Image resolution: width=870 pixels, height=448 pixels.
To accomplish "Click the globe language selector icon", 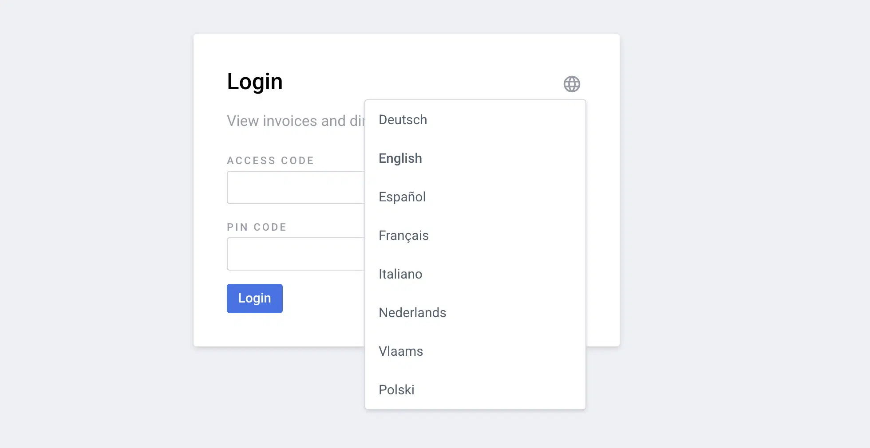I will coord(572,84).
